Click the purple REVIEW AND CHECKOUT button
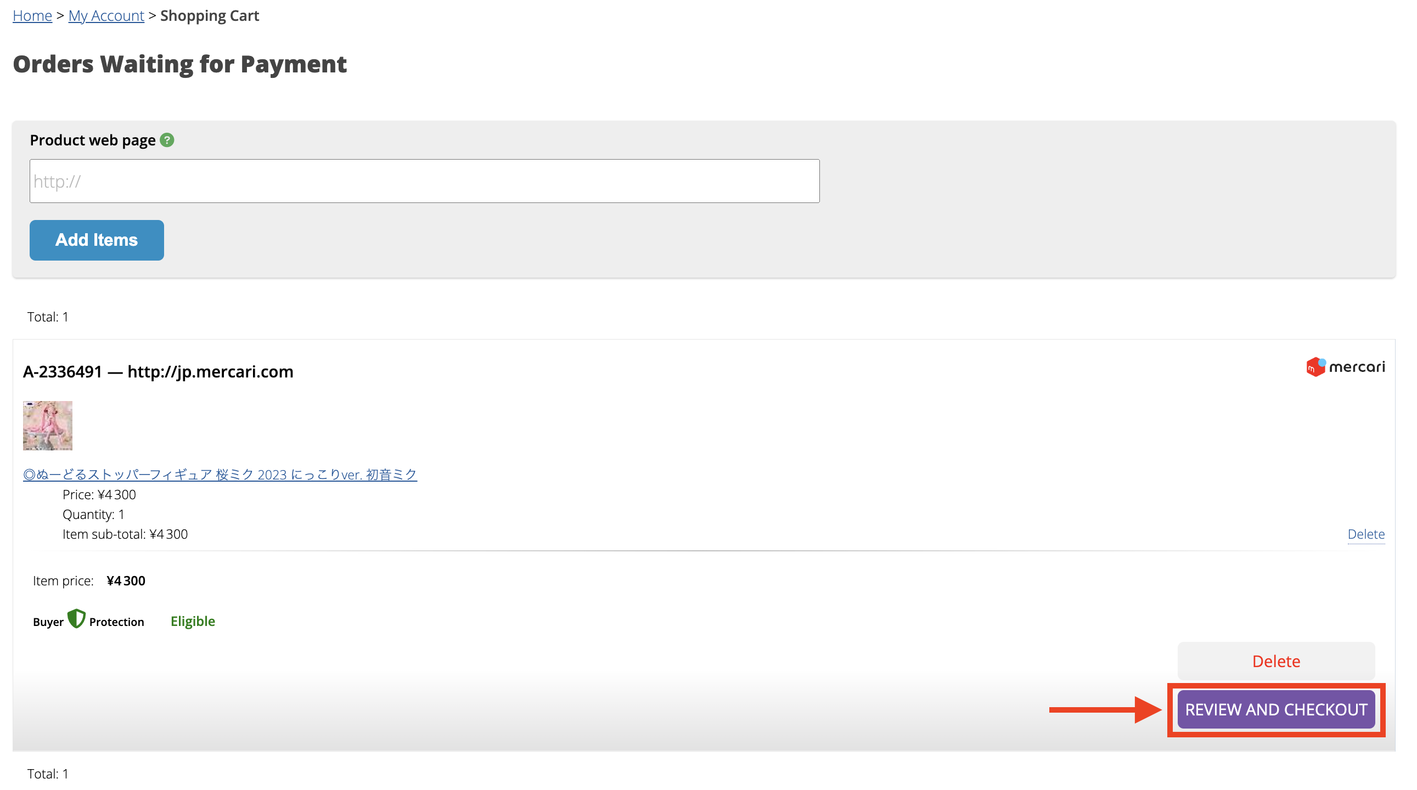This screenshot has height=790, width=1417. pyautogui.click(x=1275, y=710)
